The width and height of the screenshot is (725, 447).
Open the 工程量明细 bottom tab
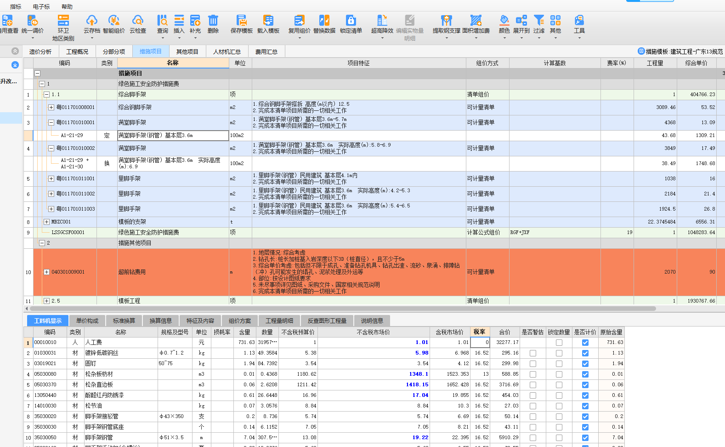(x=279, y=321)
